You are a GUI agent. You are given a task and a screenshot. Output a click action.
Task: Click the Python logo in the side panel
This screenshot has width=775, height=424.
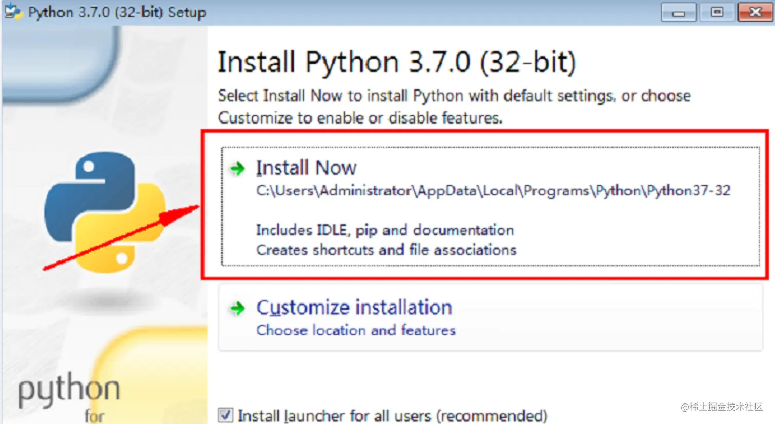coord(105,211)
